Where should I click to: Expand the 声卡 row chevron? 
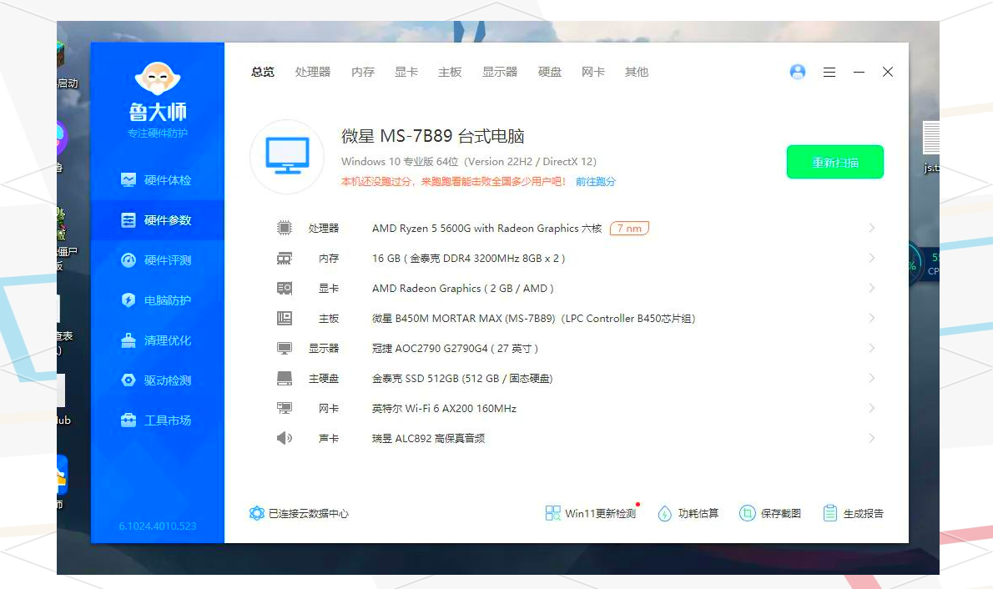coord(871,438)
